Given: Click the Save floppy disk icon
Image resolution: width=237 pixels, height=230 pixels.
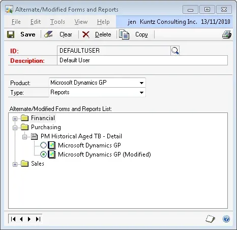Looking at the screenshot, I should (11, 34).
